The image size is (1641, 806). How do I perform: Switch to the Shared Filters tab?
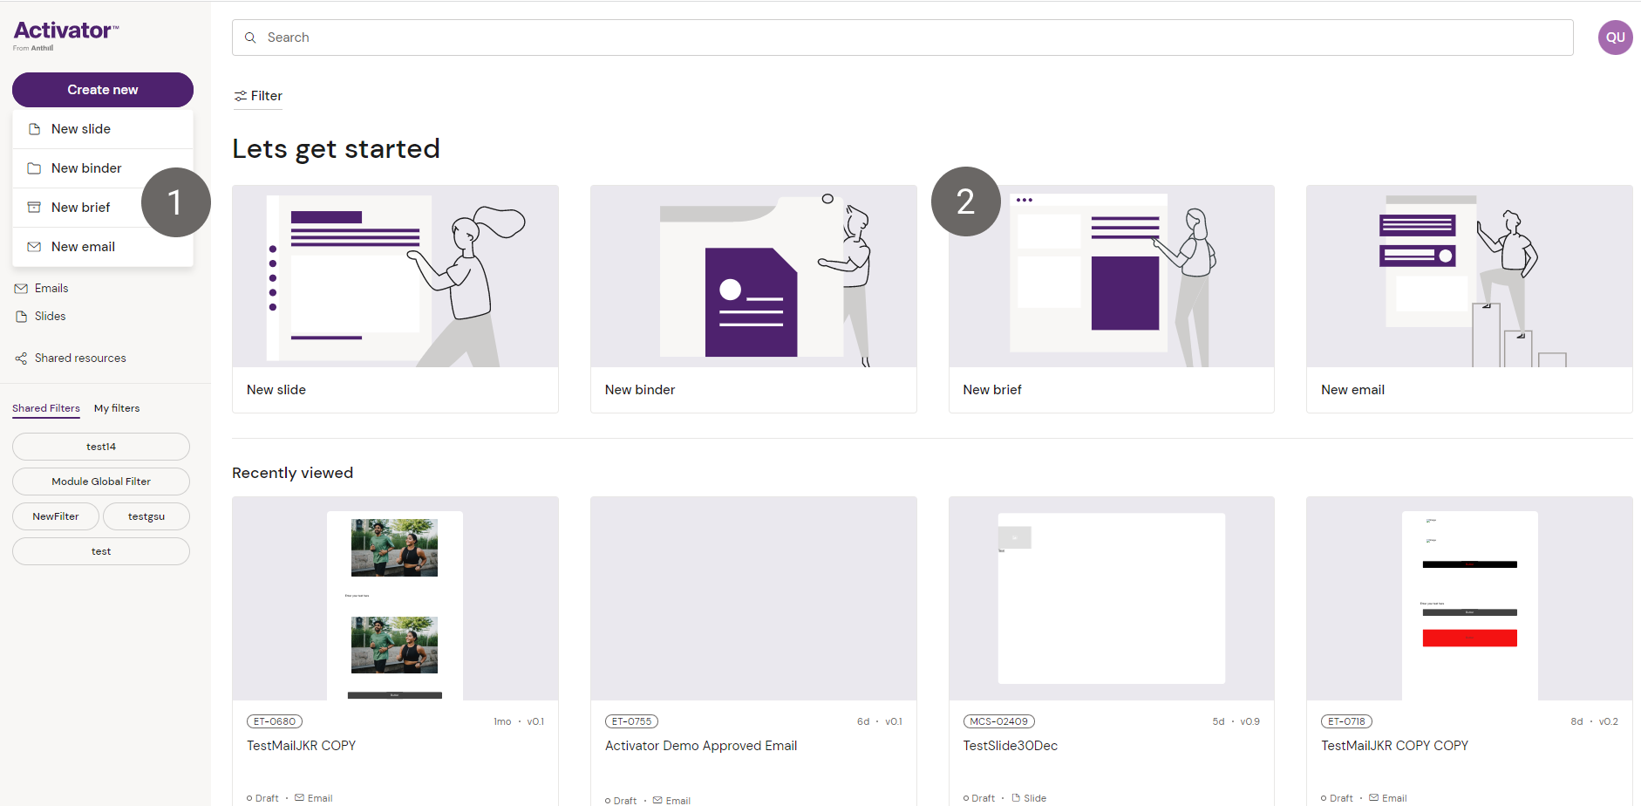pyautogui.click(x=46, y=408)
